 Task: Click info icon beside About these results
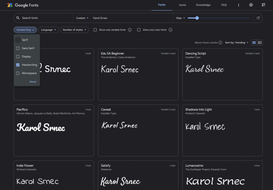(221, 43)
